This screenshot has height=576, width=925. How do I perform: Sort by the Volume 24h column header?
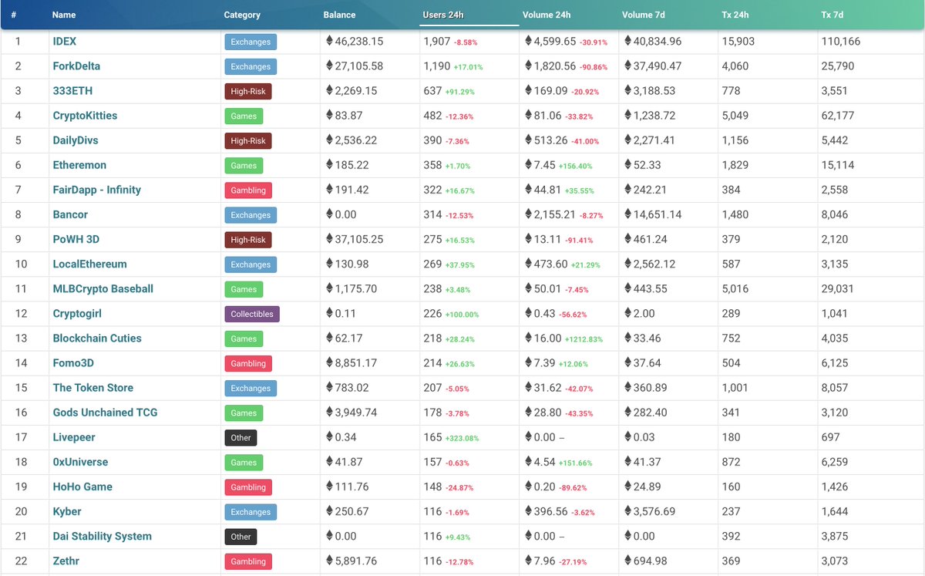pos(547,15)
